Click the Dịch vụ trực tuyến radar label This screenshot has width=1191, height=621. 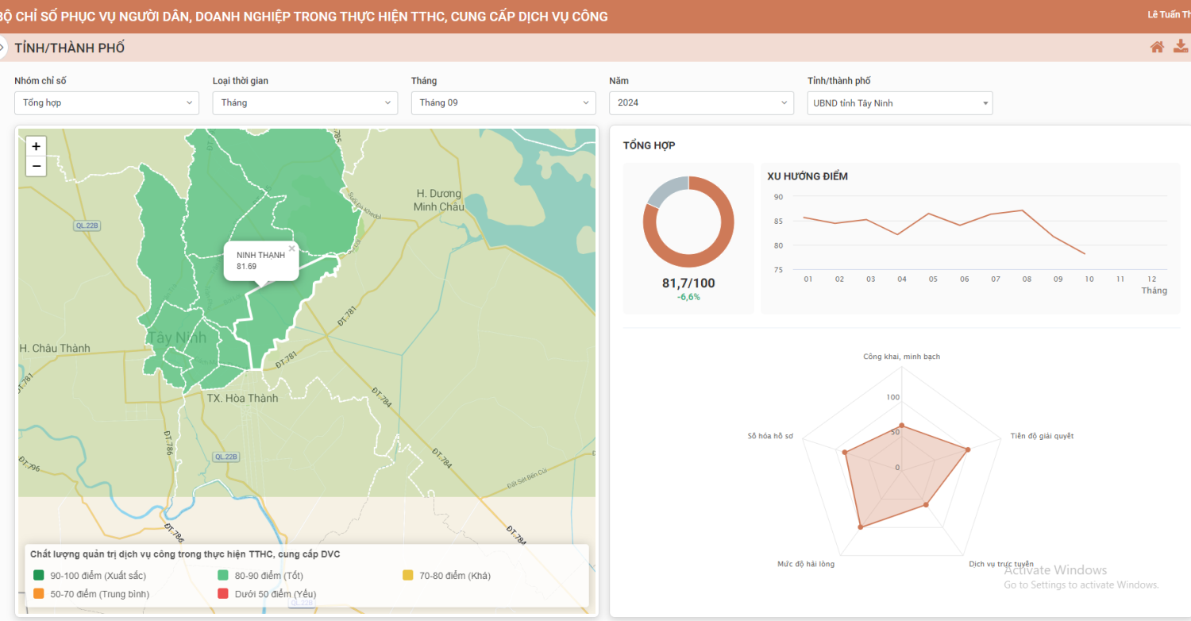[1001, 564]
